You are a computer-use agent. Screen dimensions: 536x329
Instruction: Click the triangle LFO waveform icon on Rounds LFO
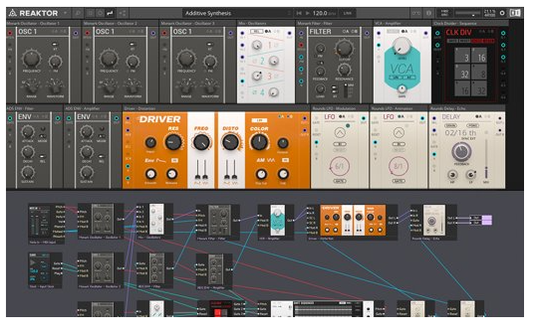340,133
